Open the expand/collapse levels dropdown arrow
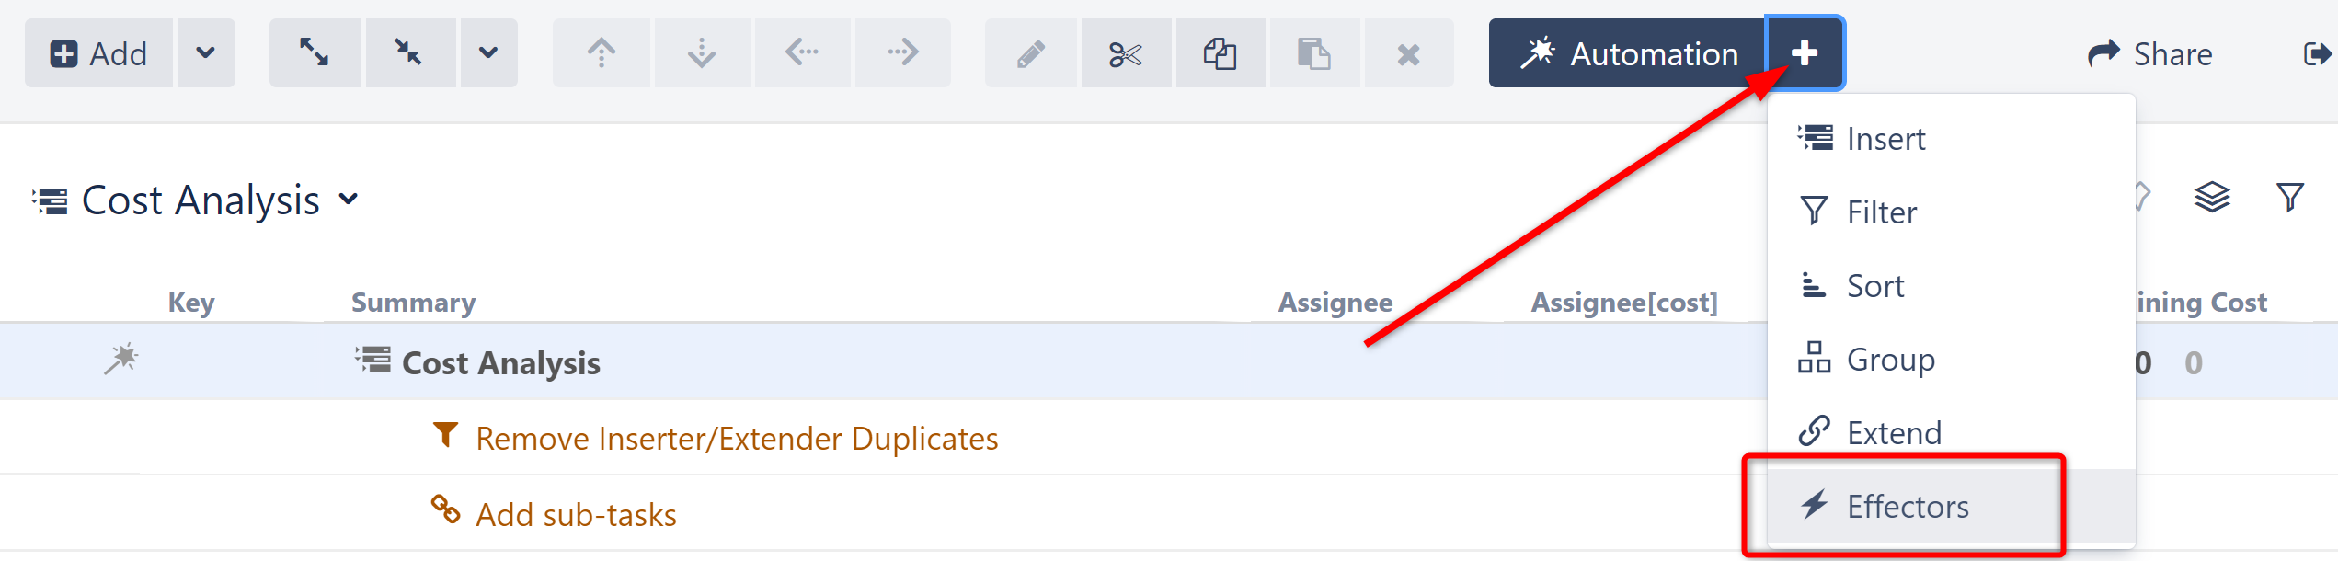Image resolution: width=2338 pixels, height=561 pixels. (x=488, y=53)
